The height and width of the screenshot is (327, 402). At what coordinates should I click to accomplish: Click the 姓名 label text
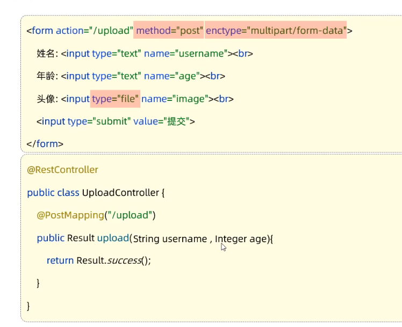click(46, 54)
